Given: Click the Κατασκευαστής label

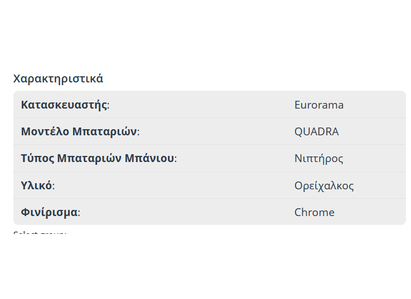Looking at the screenshot, I should [64, 105].
